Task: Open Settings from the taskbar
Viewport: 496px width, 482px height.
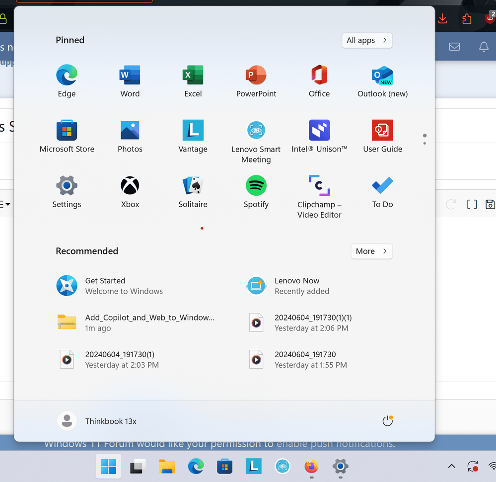Action: click(x=341, y=467)
